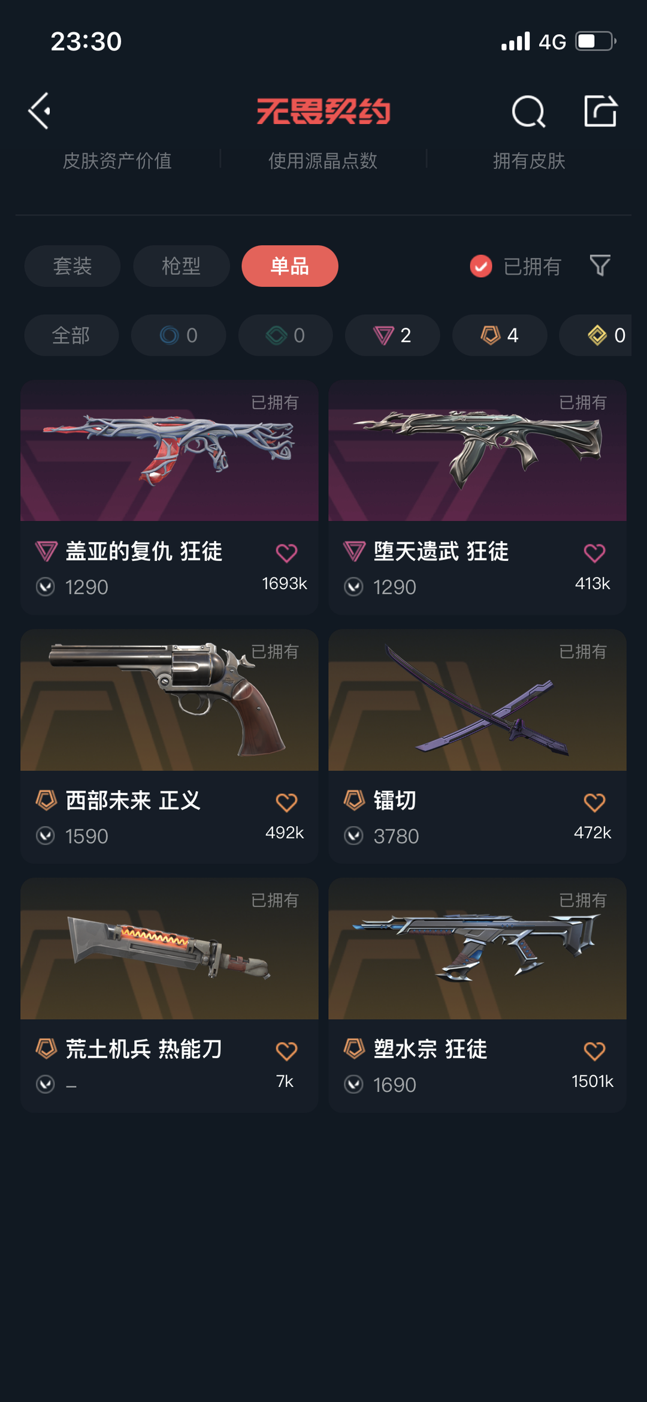647x1402 pixels.
Task: Tap the heart icon on 塑水宗 狂徒
Action: pyautogui.click(x=594, y=1051)
